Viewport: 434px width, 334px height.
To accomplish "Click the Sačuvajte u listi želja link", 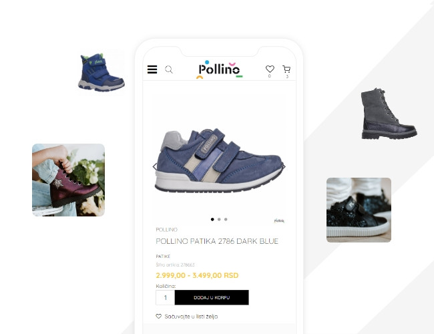I will [x=191, y=316].
